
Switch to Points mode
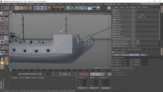coord(2,28)
